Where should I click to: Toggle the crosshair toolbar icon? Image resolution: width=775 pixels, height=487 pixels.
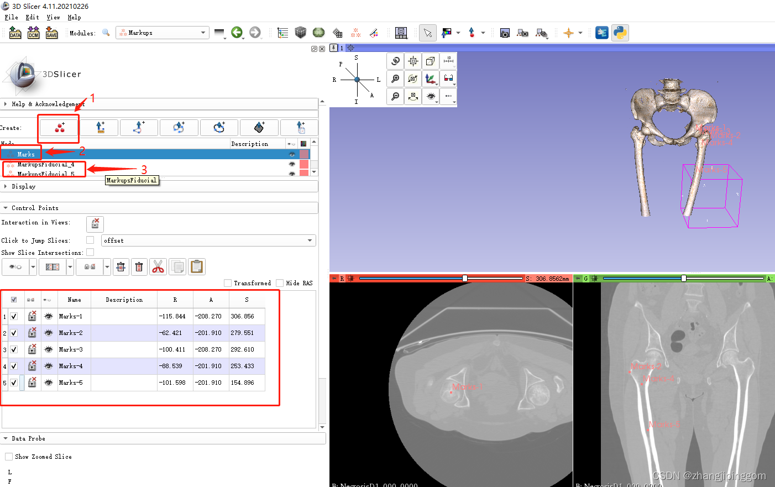(568, 33)
